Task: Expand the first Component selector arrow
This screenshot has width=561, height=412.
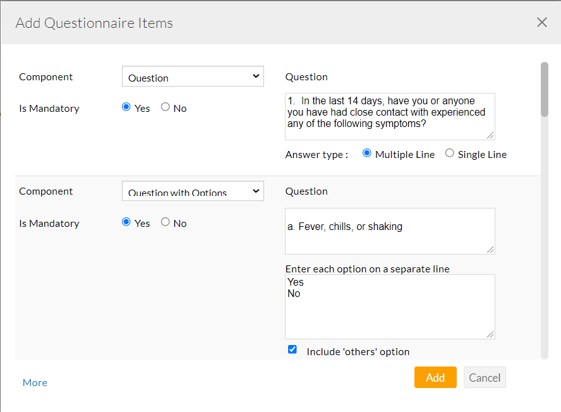Action: (257, 76)
